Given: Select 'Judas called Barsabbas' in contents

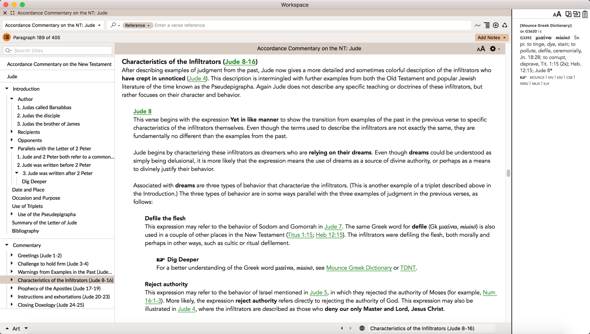Looking at the screenshot, I should (44, 107).
